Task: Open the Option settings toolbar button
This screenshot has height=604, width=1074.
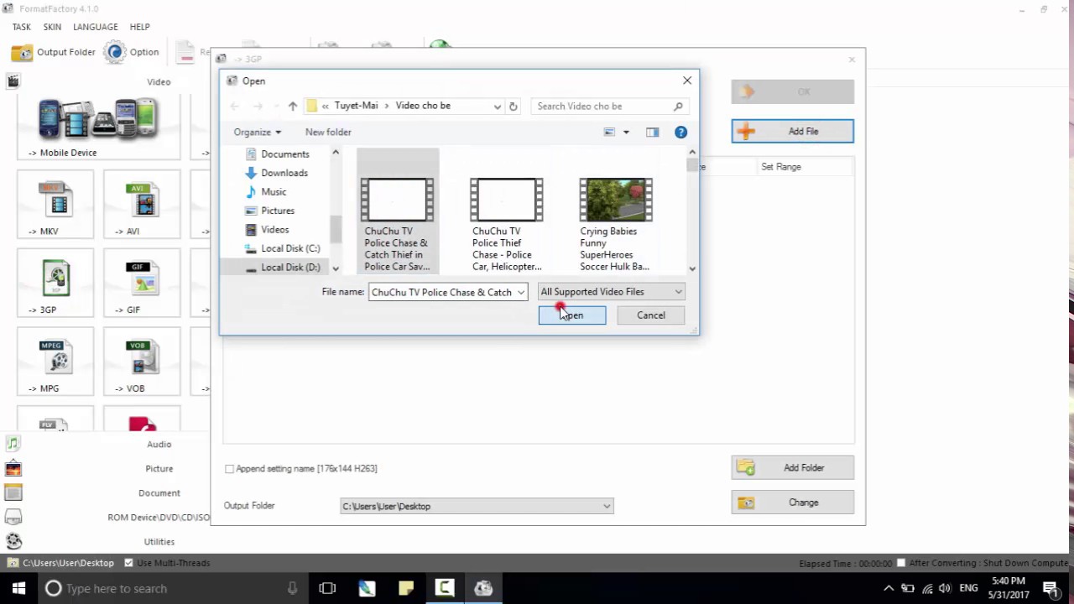Action: point(132,52)
